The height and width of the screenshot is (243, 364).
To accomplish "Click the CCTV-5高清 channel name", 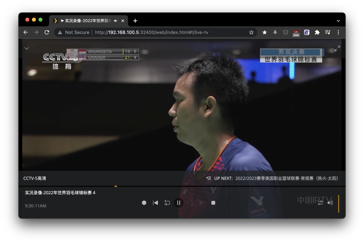I will click(x=35, y=178).
